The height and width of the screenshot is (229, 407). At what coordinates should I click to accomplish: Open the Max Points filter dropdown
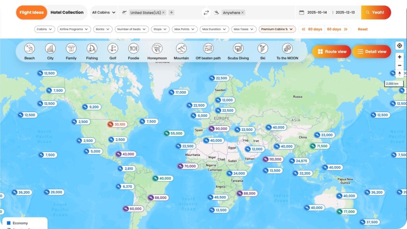pyautogui.click(x=184, y=29)
